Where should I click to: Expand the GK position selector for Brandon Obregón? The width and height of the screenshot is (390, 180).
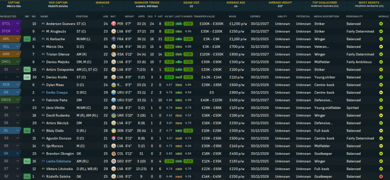click(18, 154)
